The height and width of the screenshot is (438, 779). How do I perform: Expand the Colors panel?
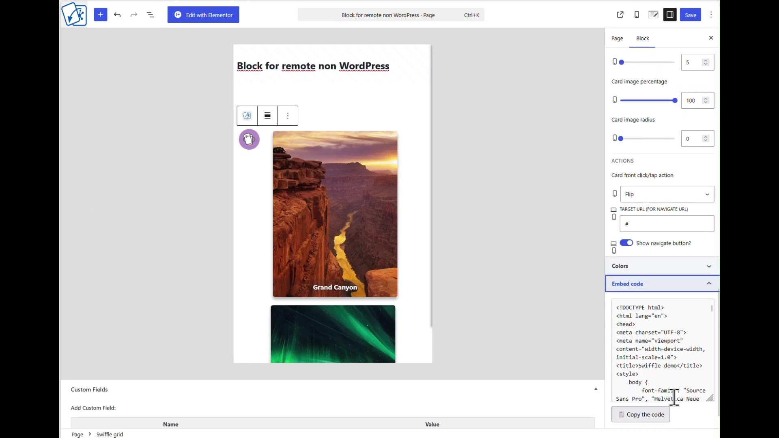tap(662, 266)
